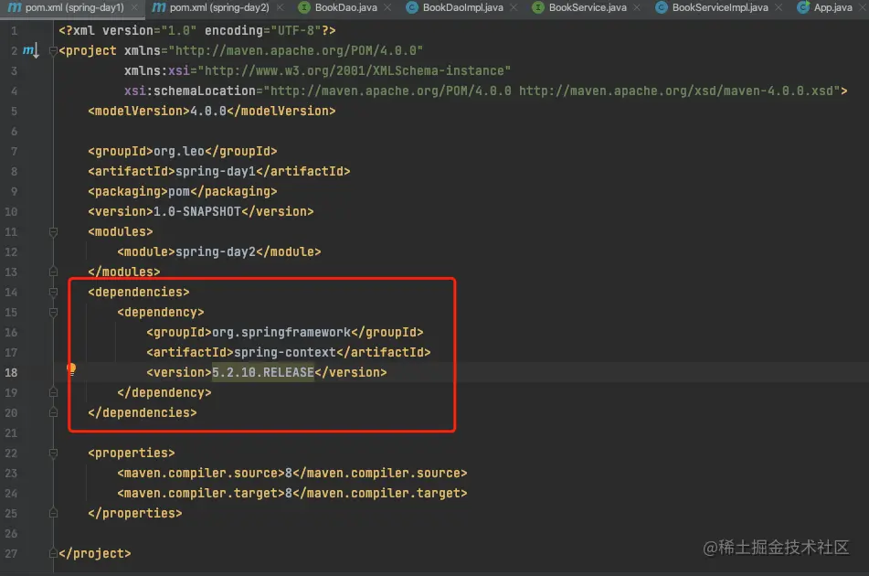Click interface icon on BookDao.java tab
Viewport: 869px width, 576px height.
pyautogui.click(x=303, y=7)
